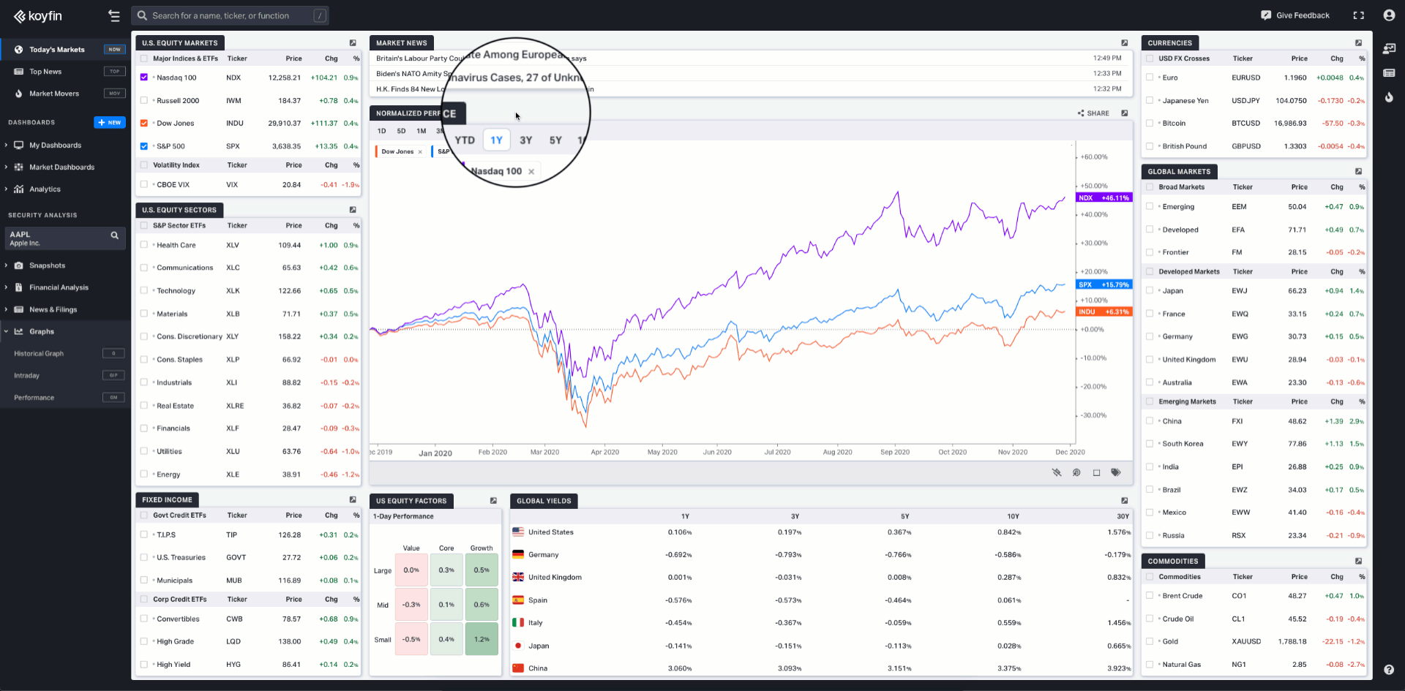
Task: Click the square icon below chart
Action: tap(1096, 473)
